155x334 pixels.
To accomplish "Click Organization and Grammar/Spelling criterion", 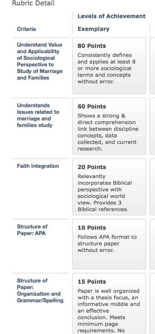I will tap(40, 291).
